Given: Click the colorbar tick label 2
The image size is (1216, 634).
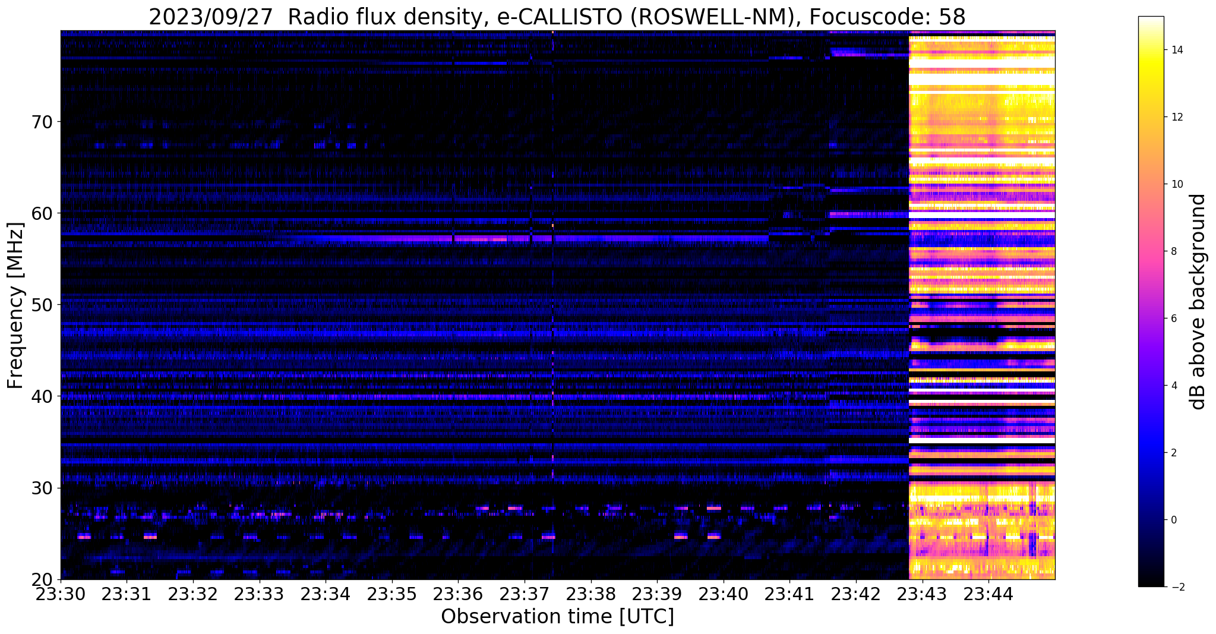Looking at the screenshot, I should point(1174,453).
